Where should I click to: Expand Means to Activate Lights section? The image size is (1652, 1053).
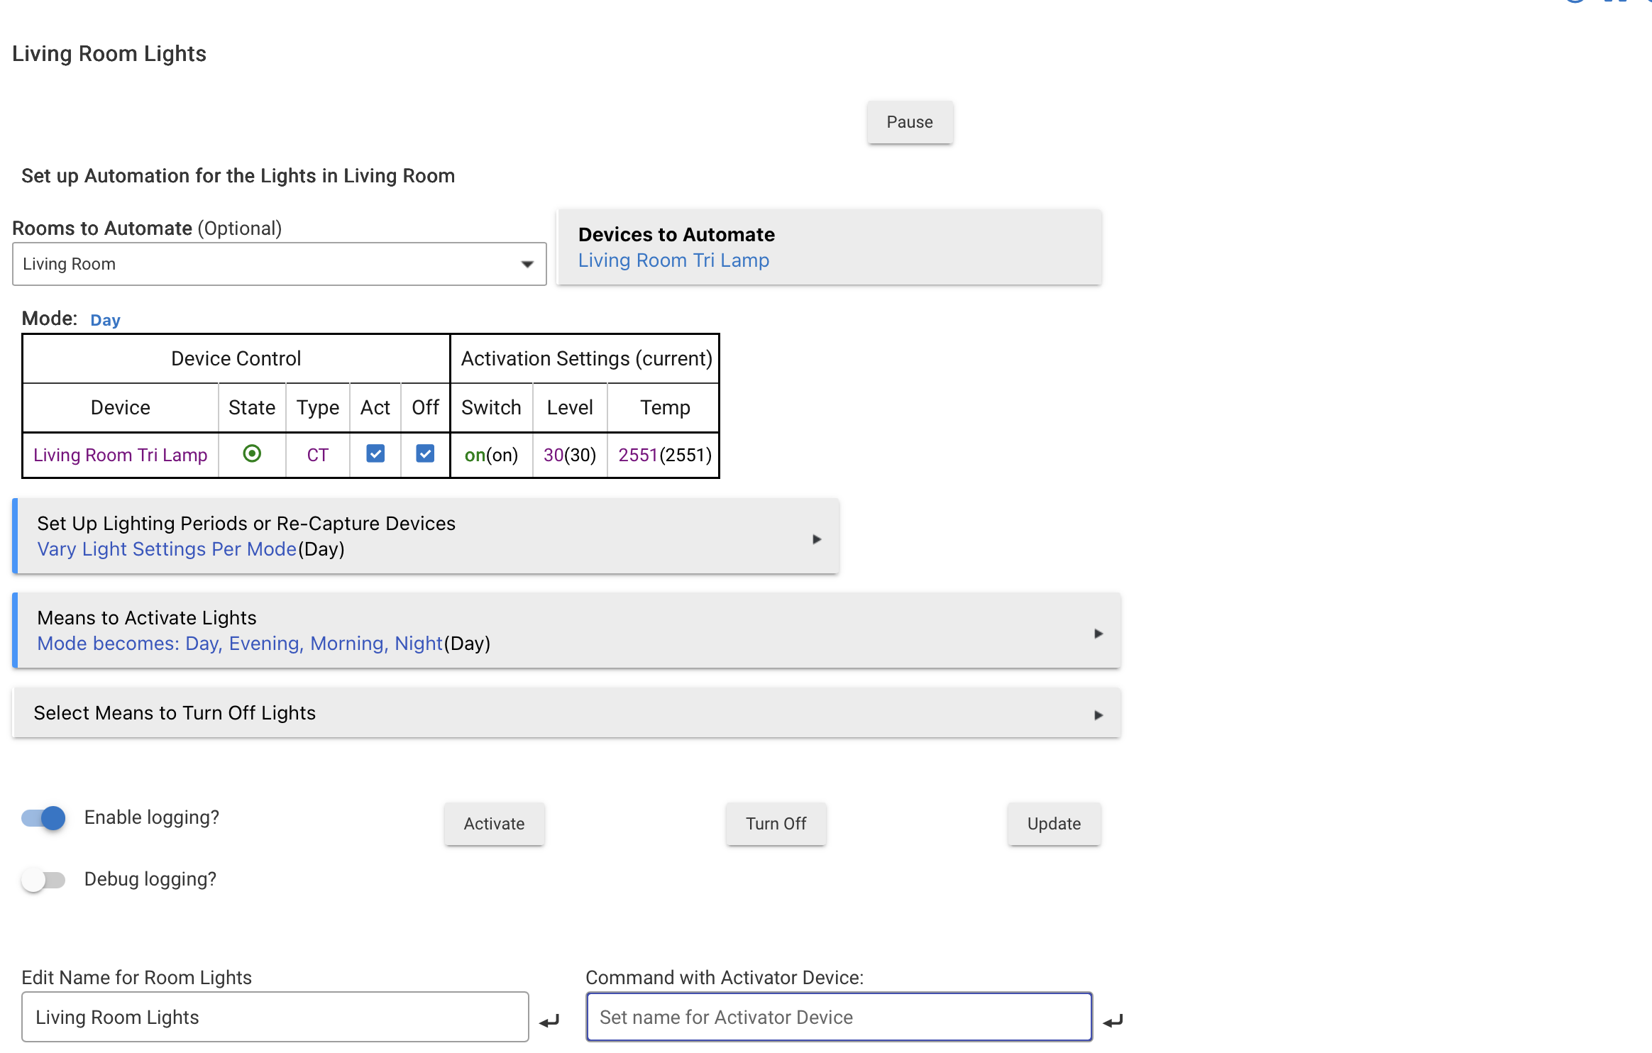click(566, 631)
